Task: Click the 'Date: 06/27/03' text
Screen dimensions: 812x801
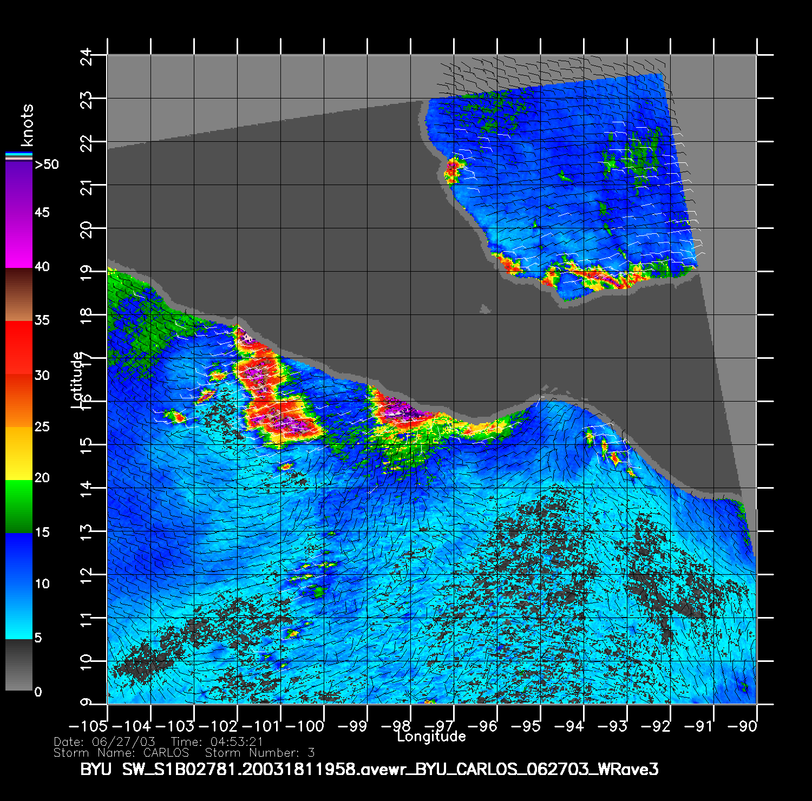Action: 104,742
